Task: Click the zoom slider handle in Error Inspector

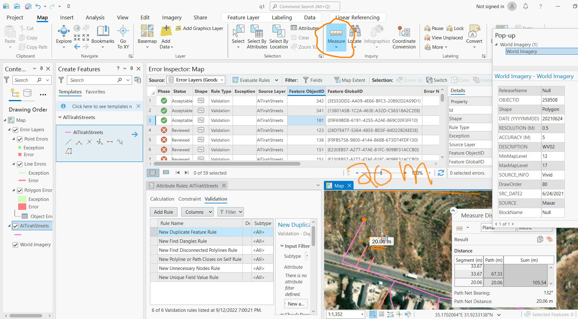Action: coord(381,173)
